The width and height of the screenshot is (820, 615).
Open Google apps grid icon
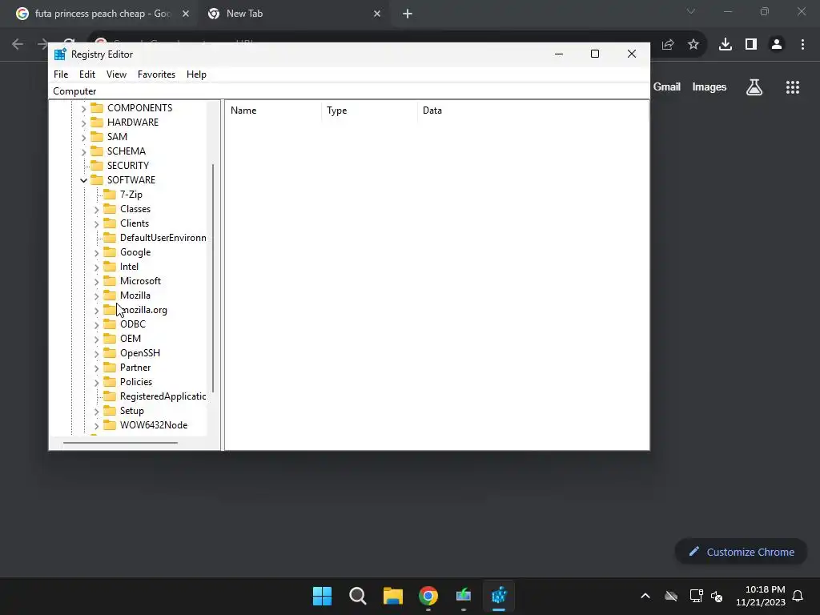tap(793, 87)
